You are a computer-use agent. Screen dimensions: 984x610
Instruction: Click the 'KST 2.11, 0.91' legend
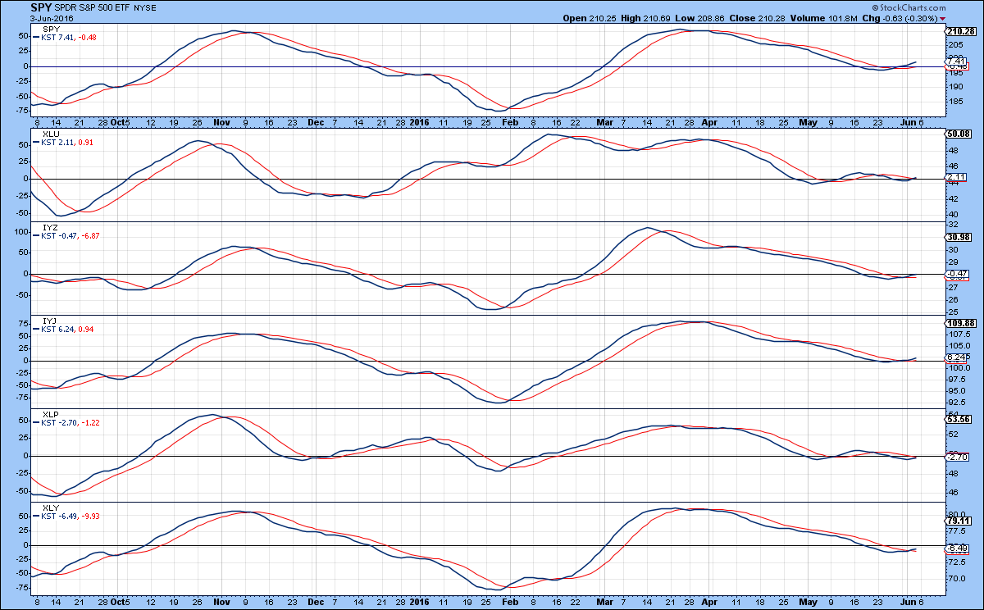pos(68,143)
